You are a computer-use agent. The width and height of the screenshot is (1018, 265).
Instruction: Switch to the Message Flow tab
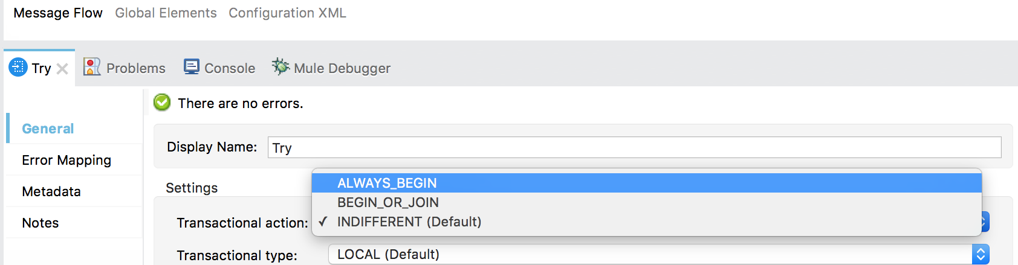(58, 13)
